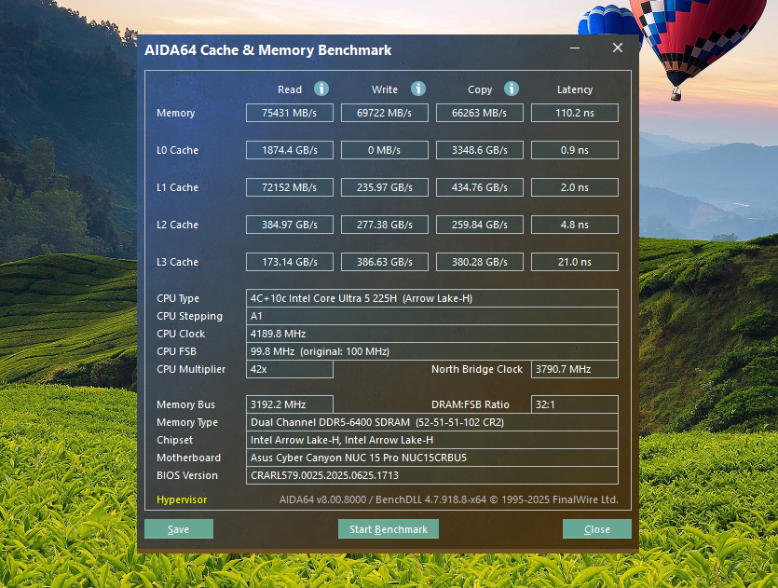Image resolution: width=778 pixels, height=588 pixels.
Task: Click North Bridge Clock value 3790.7 MHz
Action: pyautogui.click(x=575, y=369)
